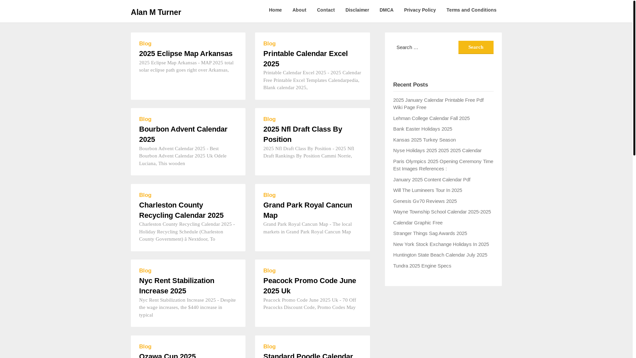Open post Grand Park Royal Cancun Map

tap(308, 210)
